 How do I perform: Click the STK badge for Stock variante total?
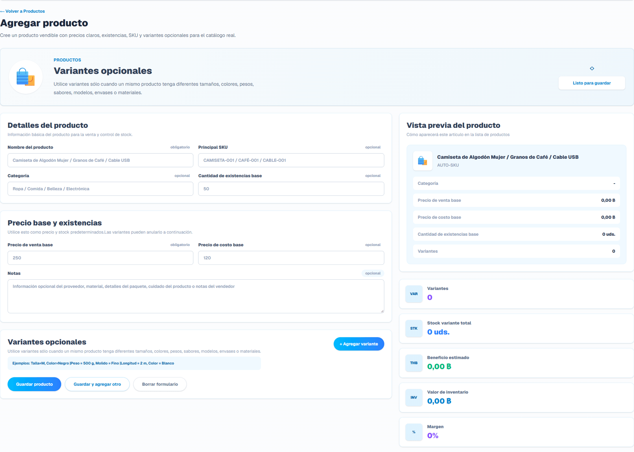tap(414, 329)
